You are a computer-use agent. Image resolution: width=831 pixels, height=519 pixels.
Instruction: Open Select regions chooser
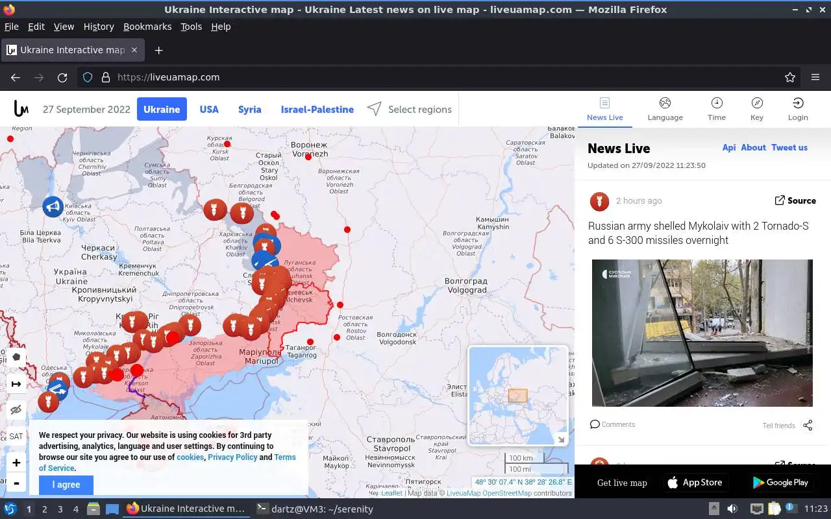tap(409, 109)
